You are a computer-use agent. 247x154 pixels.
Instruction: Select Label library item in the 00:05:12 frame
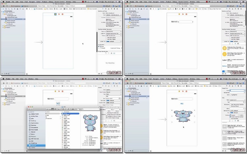point(234,60)
